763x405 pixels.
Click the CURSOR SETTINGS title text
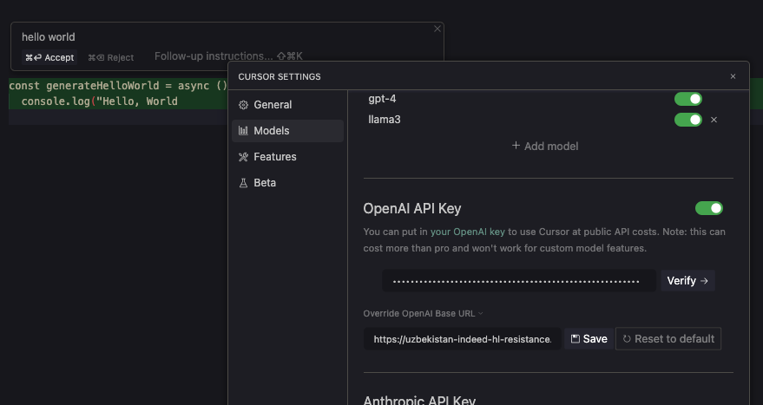[280, 77]
